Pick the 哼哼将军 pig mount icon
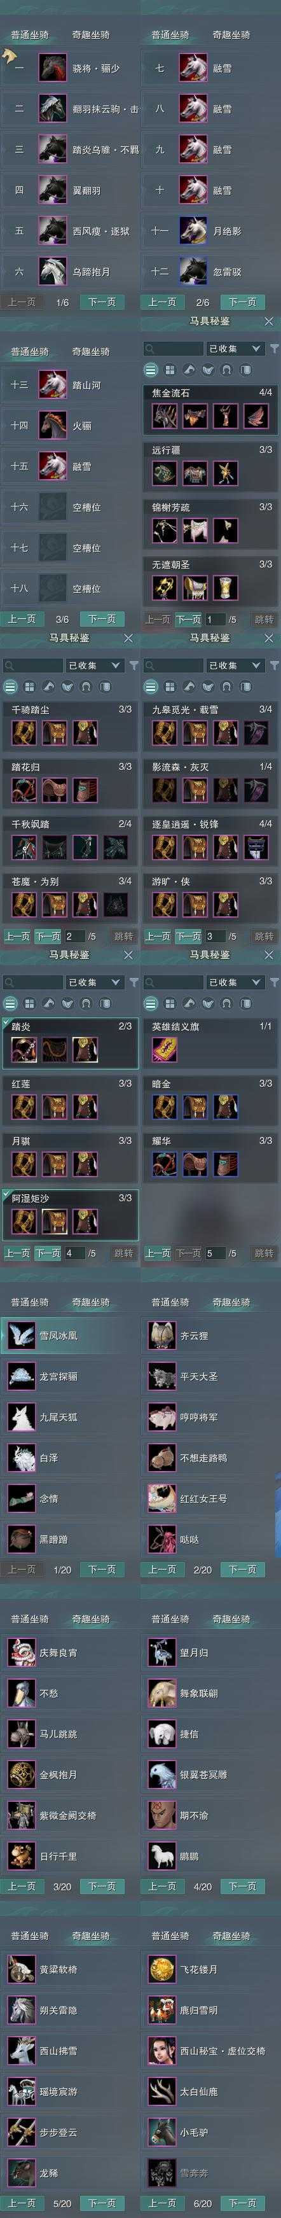The width and height of the screenshot is (281, 2218). tap(161, 1417)
